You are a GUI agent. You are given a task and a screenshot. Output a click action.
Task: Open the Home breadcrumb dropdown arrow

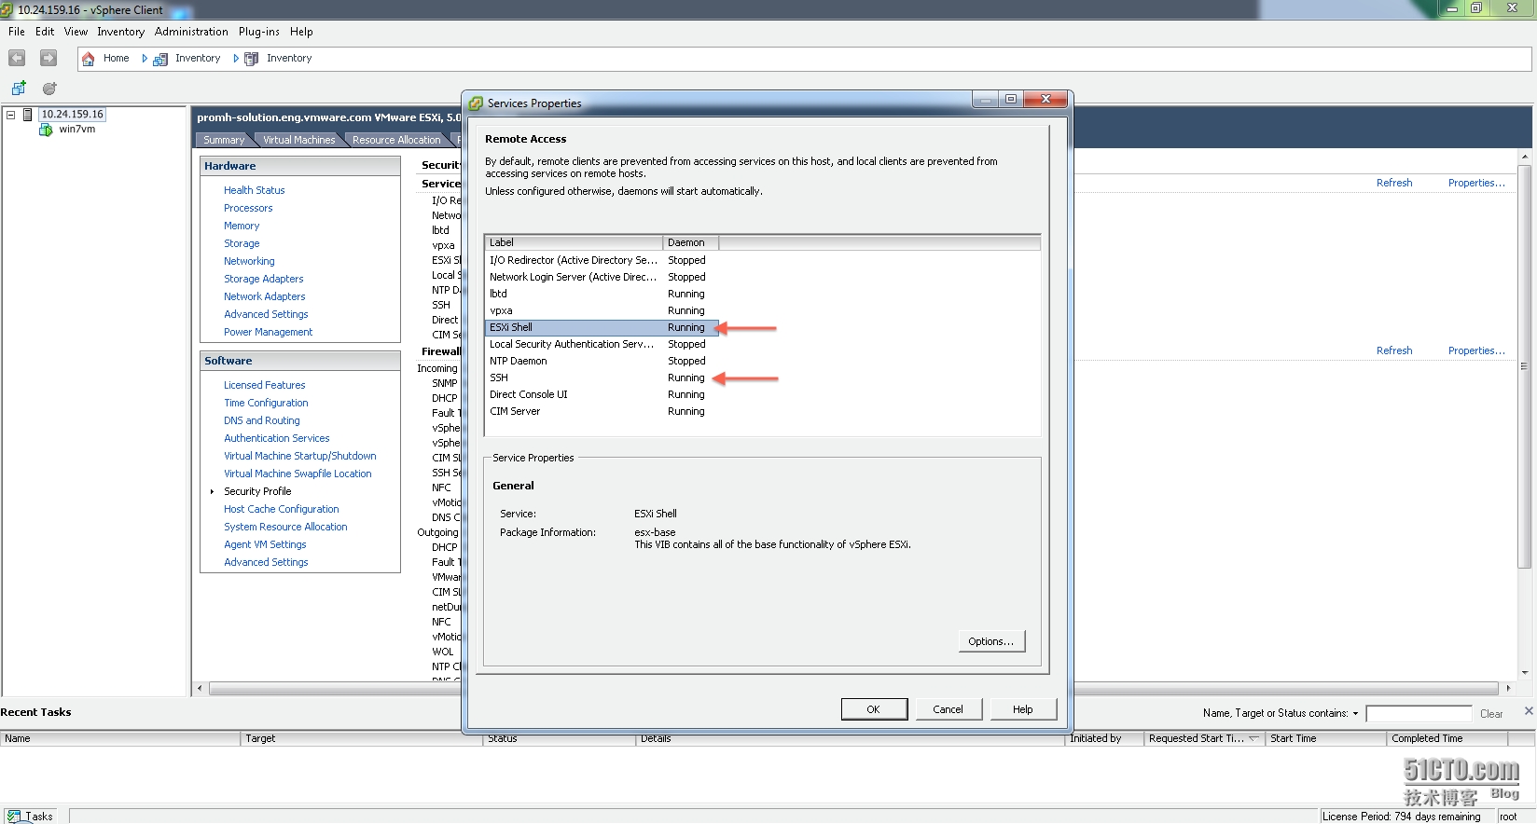(145, 59)
